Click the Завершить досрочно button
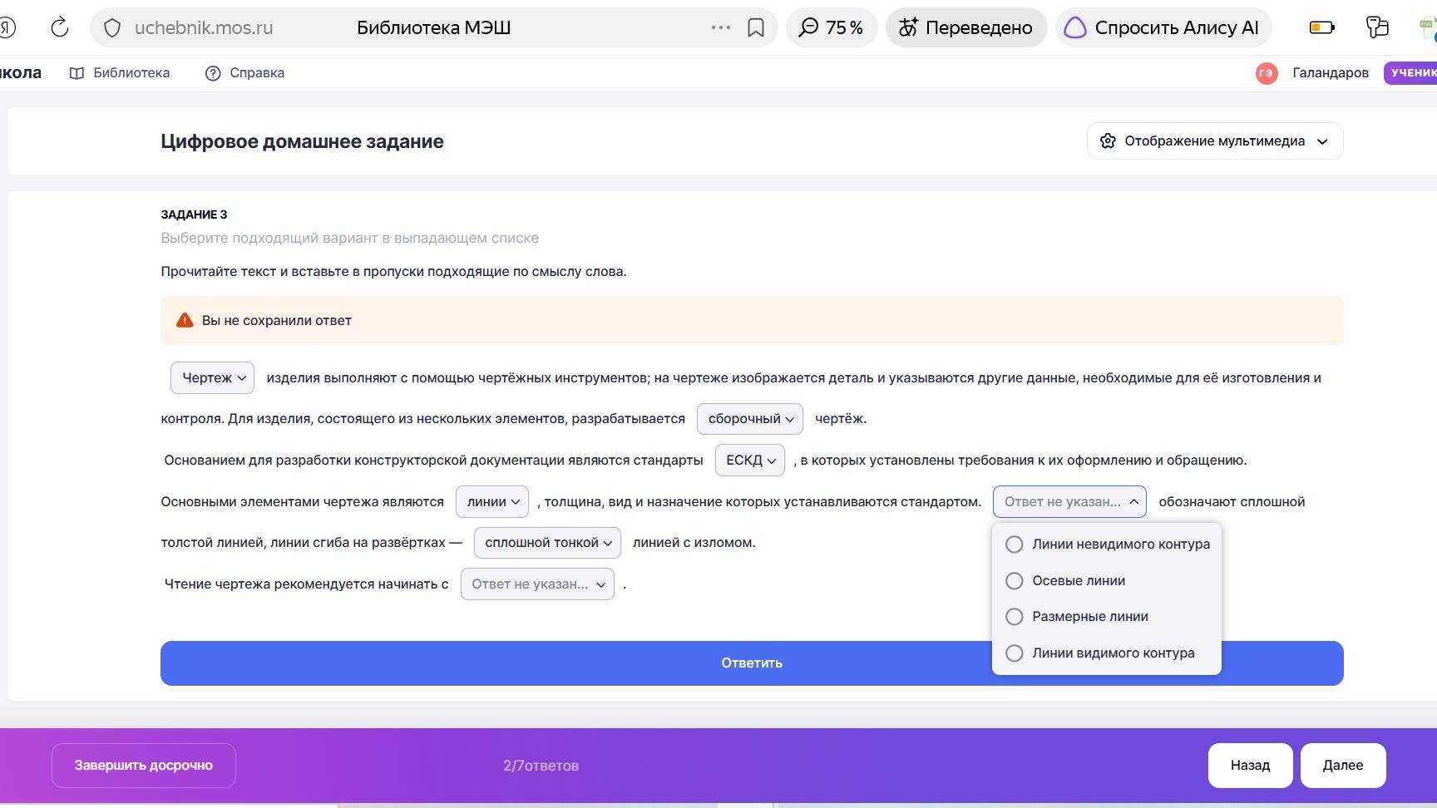The height and width of the screenshot is (808, 1437). click(144, 766)
